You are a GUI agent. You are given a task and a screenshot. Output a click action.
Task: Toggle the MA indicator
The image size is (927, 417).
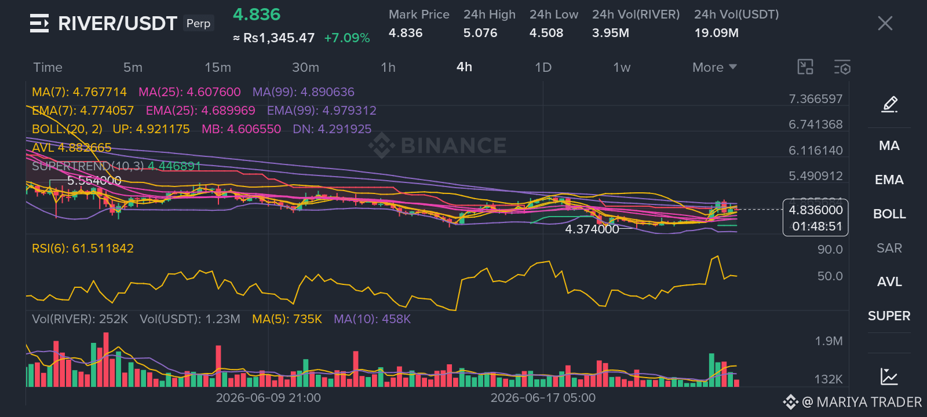(x=889, y=145)
